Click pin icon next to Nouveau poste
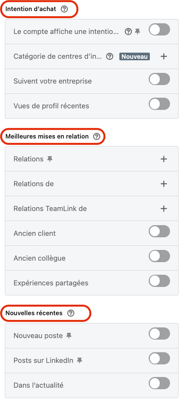Screen dimensions: 183x406 click(x=69, y=336)
